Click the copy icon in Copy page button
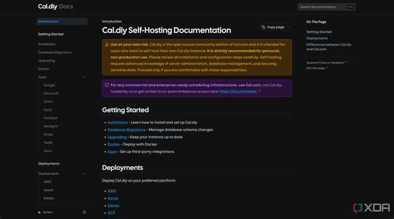This screenshot has width=394, height=219. 263,27
